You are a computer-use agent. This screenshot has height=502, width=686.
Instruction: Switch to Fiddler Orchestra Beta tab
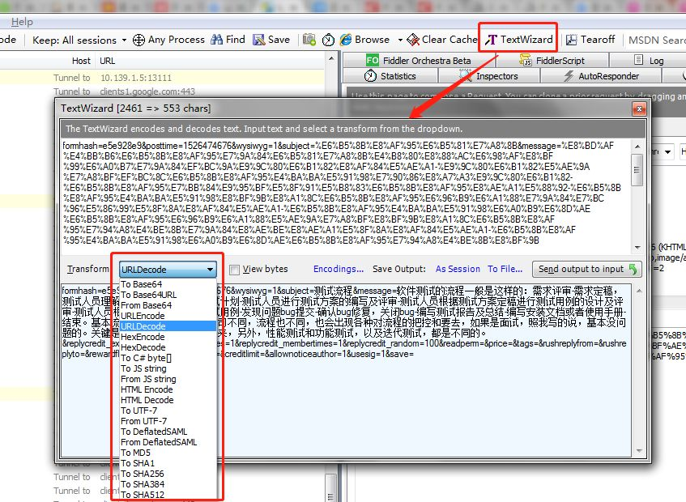[419, 61]
